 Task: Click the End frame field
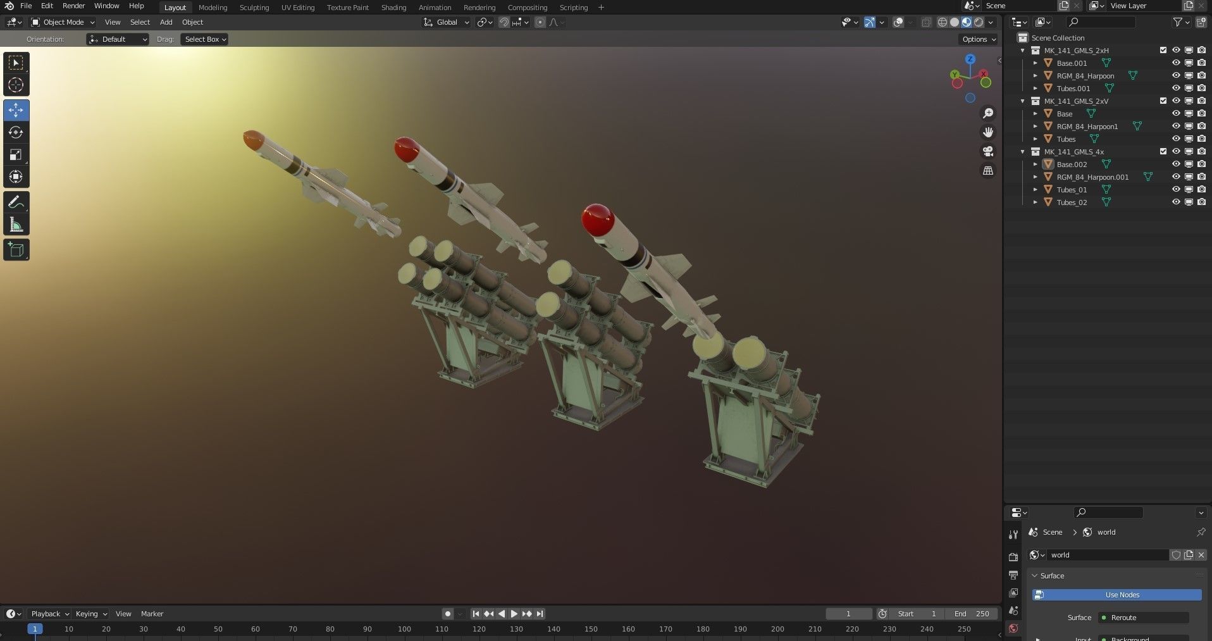[x=972, y=614]
